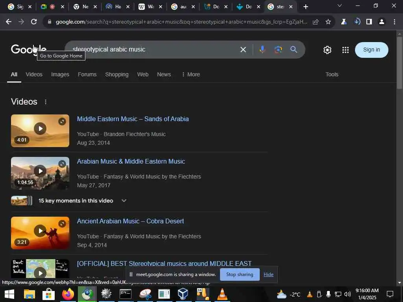Open the Windows Start menu
The image size is (403, 302).
click(9, 294)
